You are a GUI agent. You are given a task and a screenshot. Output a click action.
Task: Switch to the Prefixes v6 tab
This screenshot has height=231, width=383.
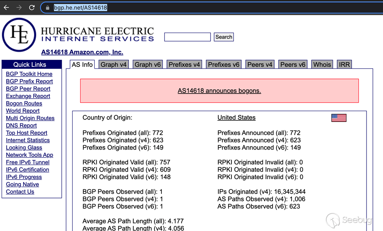pos(224,64)
